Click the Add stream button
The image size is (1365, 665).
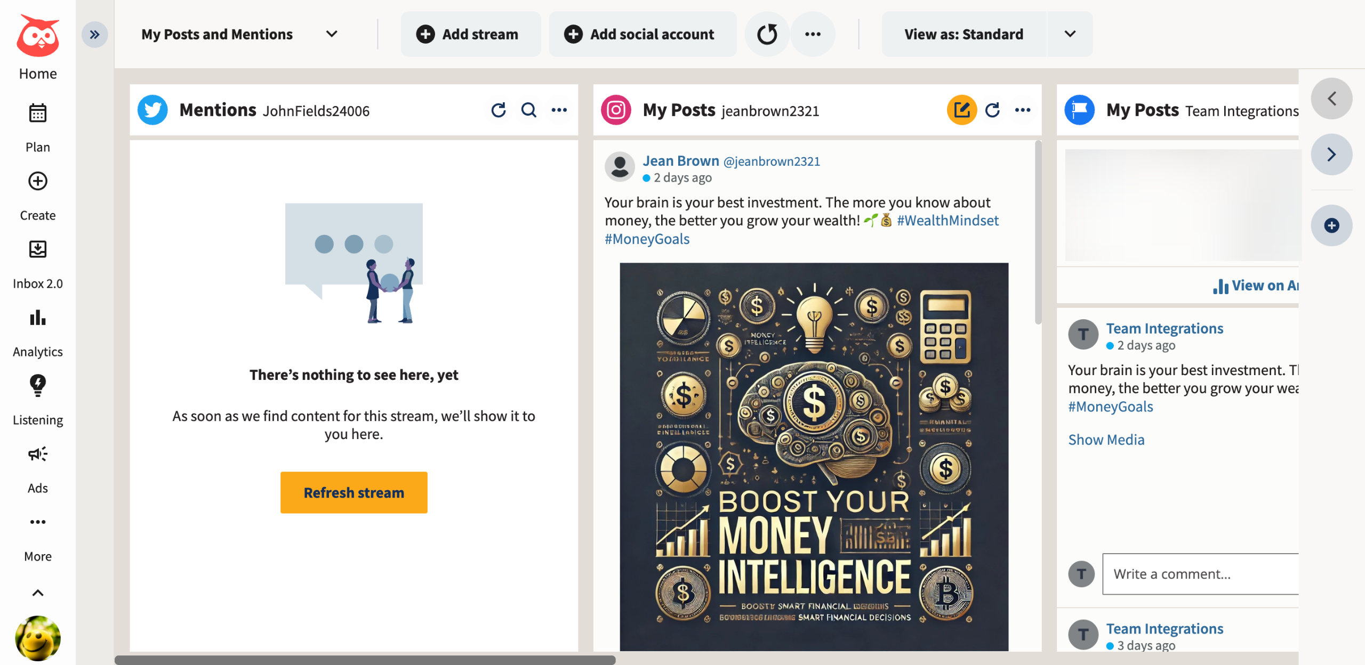(x=467, y=35)
